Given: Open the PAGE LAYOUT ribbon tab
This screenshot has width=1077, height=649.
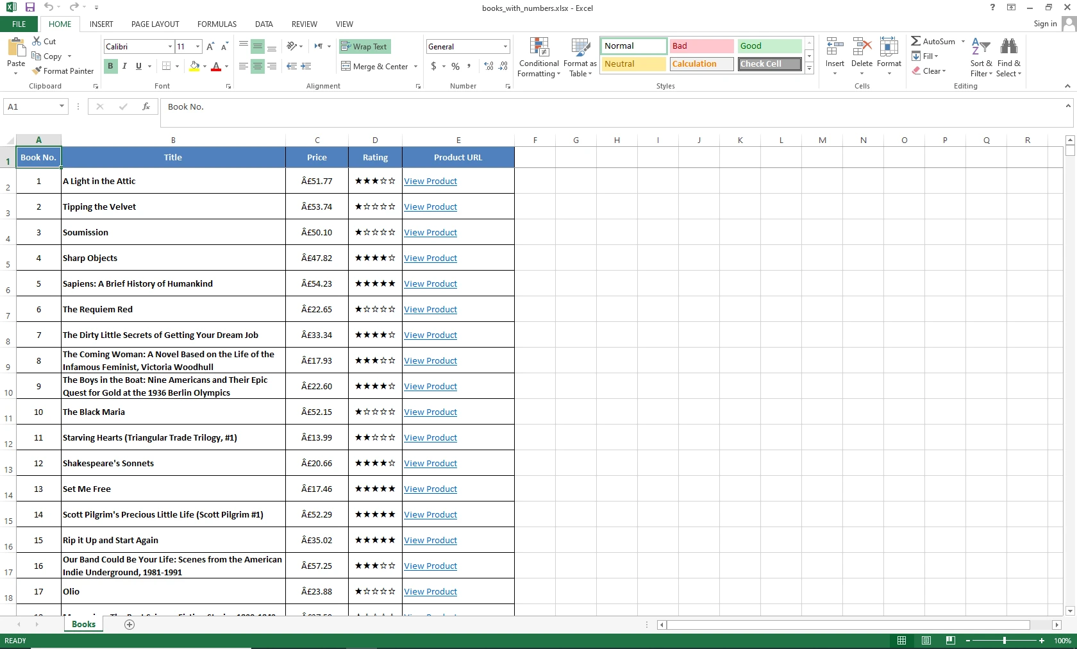Looking at the screenshot, I should coord(155,24).
